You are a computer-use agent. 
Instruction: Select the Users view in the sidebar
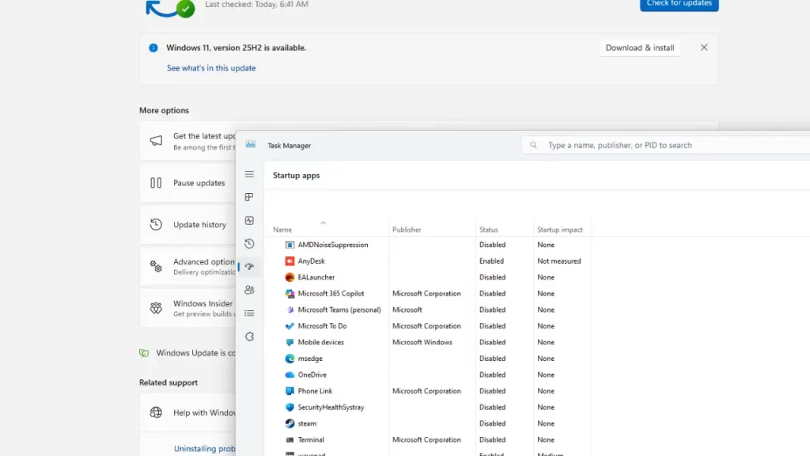click(x=249, y=290)
